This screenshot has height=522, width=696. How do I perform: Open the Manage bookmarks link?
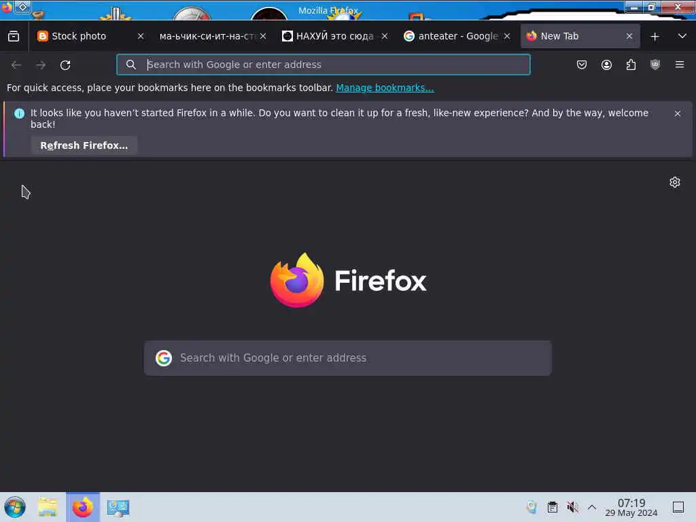(385, 88)
